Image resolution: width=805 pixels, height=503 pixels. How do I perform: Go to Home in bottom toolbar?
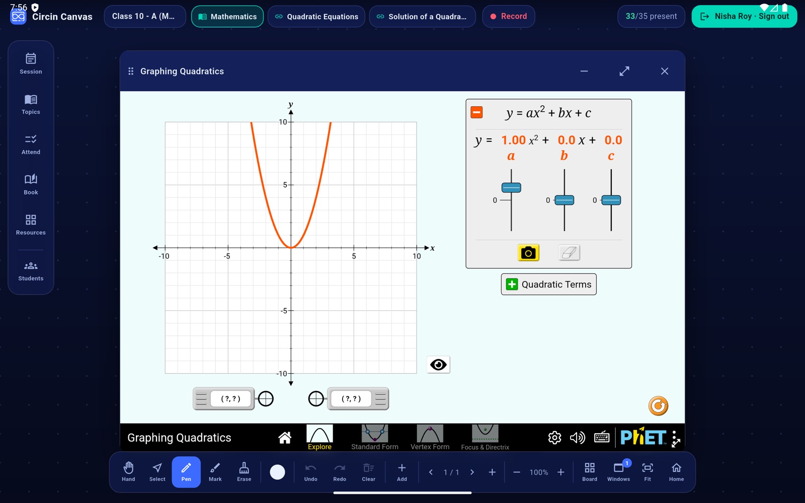coord(676,472)
